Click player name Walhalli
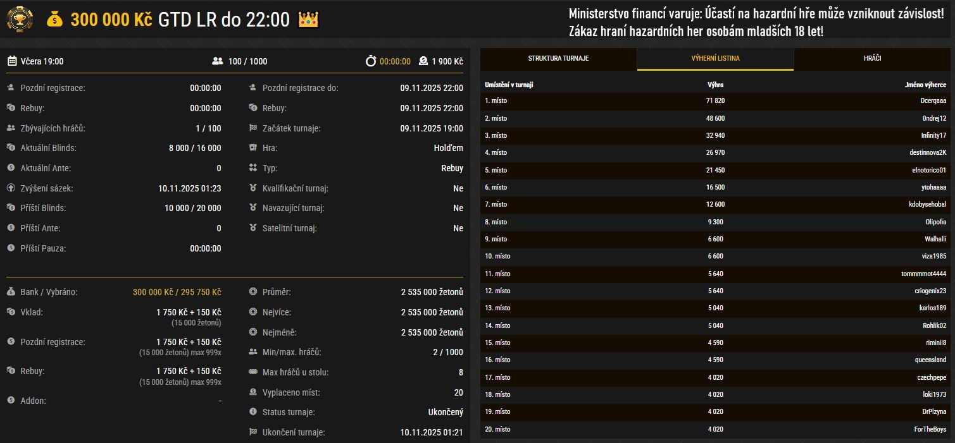 [935, 239]
